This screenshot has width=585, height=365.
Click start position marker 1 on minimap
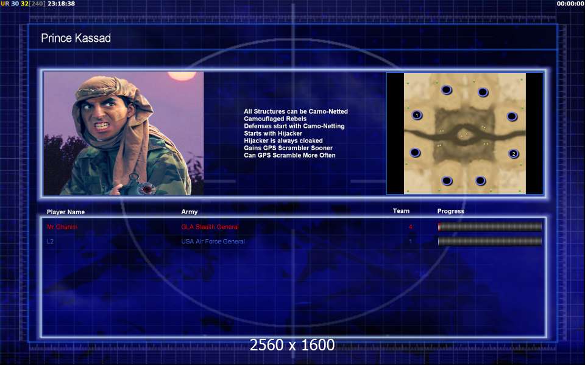(x=417, y=115)
